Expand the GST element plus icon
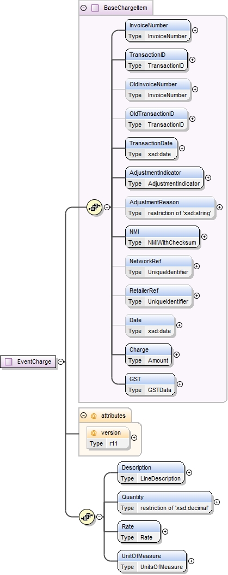 180,384
